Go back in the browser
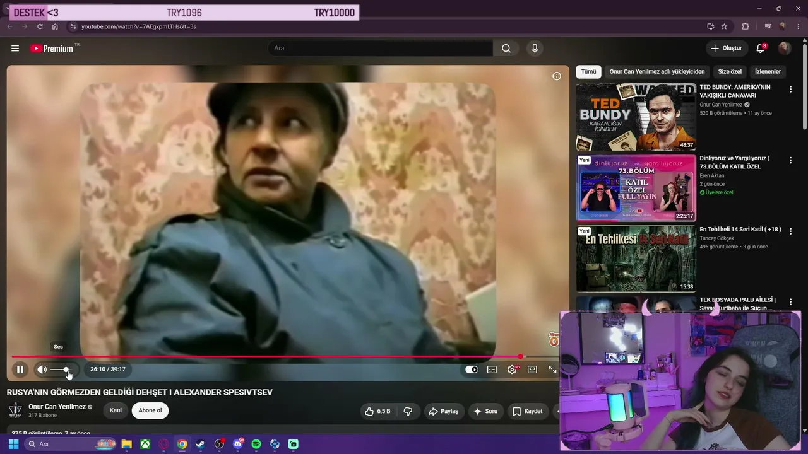Screen dimensions: 808x454 pos(9,26)
